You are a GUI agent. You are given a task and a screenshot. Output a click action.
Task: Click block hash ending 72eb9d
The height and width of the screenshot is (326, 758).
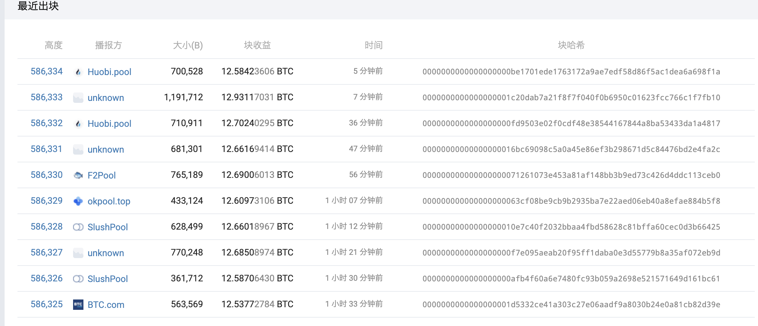pyautogui.click(x=571, y=253)
